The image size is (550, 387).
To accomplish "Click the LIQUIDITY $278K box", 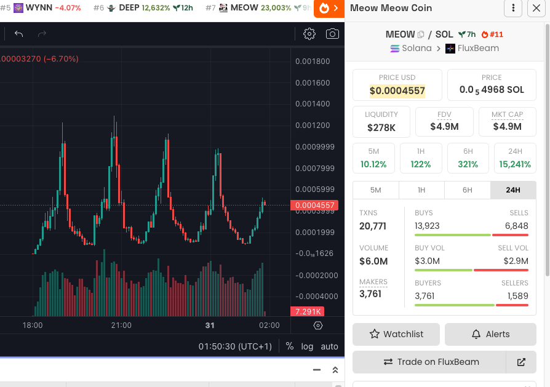I will [381, 122].
